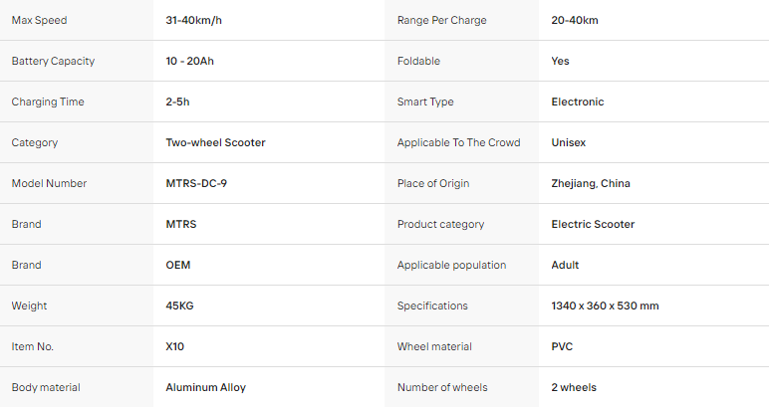Click the Adult applicable population value
Image resolution: width=769 pixels, height=407 pixels.
(565, 265)
